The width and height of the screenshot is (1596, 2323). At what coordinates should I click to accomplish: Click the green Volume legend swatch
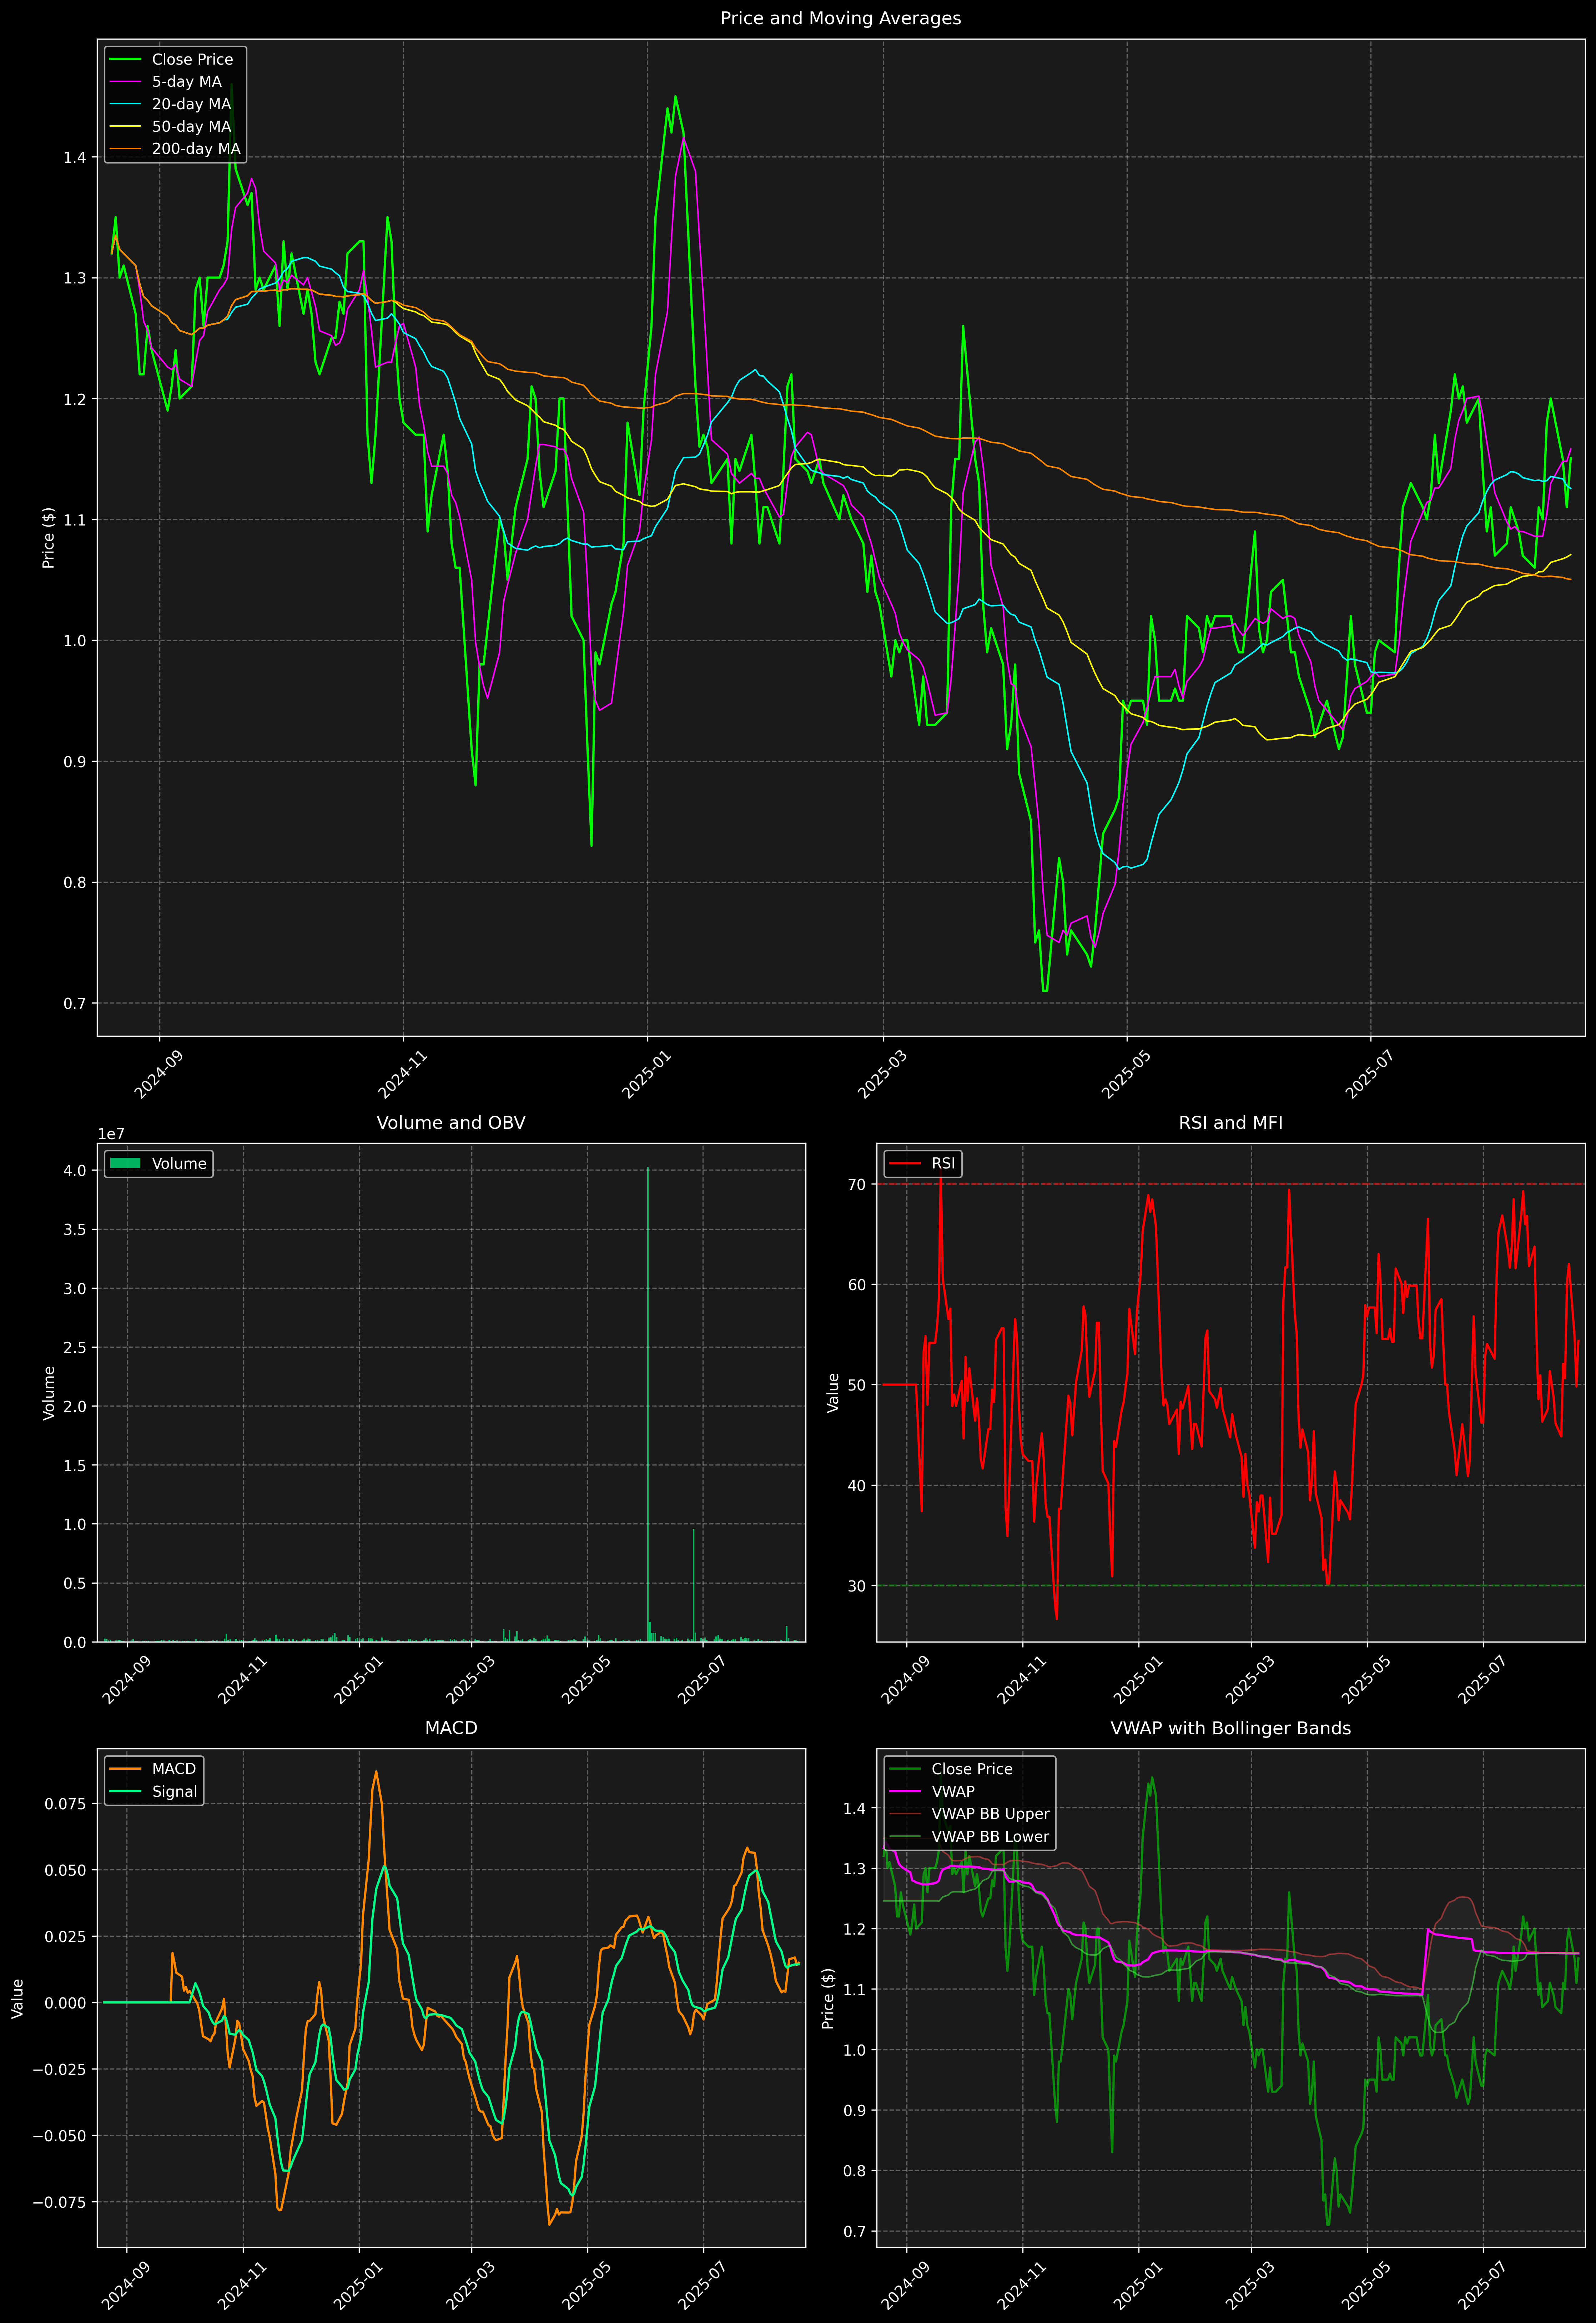pos(125,1163)
